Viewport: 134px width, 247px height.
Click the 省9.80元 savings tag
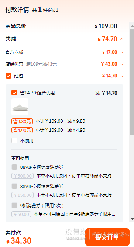[x=22, y=121]
